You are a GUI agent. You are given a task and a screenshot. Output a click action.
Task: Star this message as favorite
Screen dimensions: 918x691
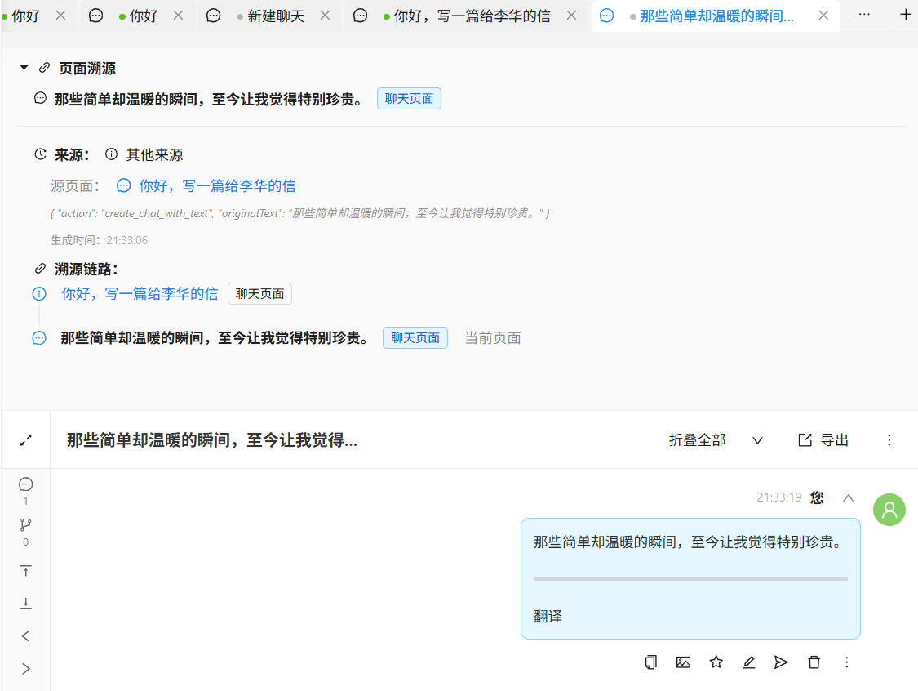click(x=716, y=662)
